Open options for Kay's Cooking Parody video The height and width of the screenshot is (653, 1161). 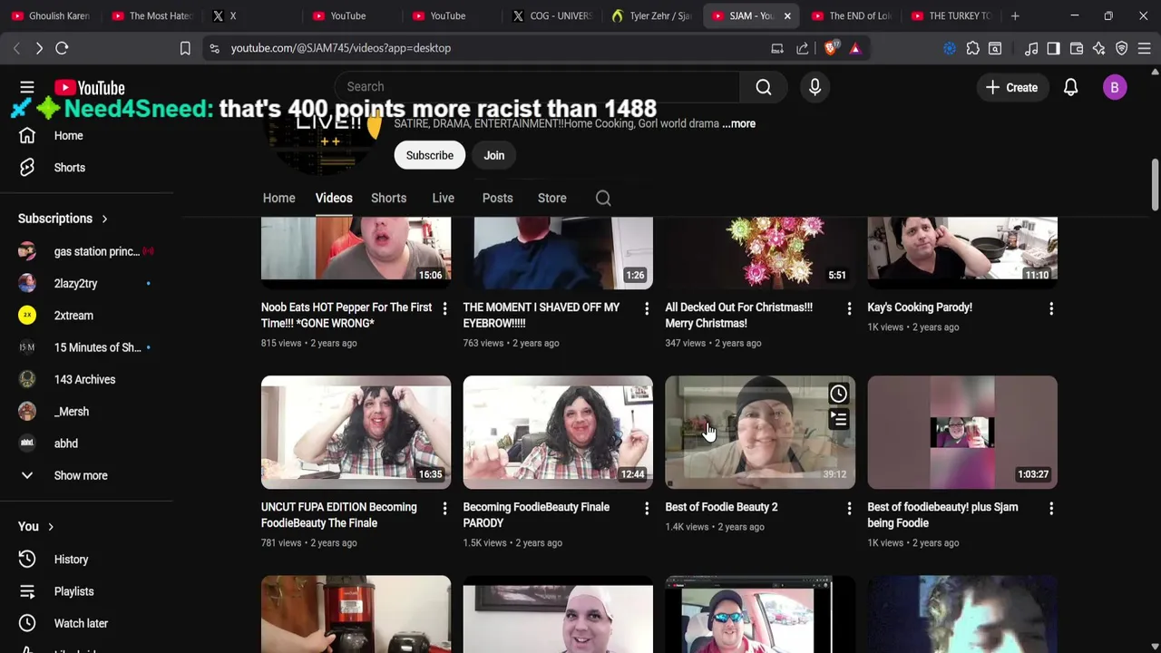[1051, 309]
